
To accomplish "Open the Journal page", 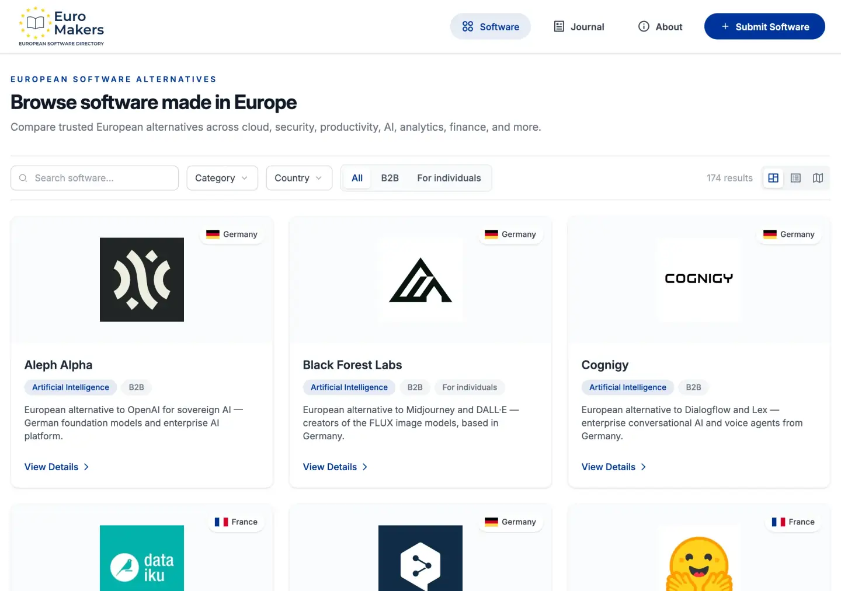I will coord(579,27).
